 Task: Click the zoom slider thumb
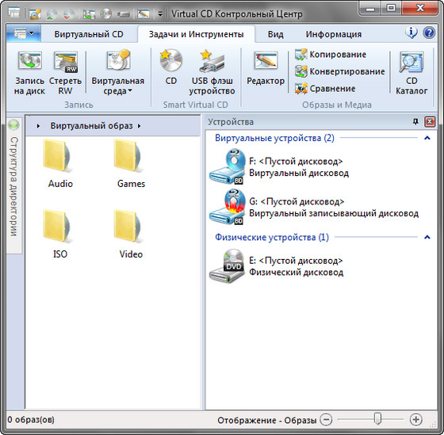(377, 418)
